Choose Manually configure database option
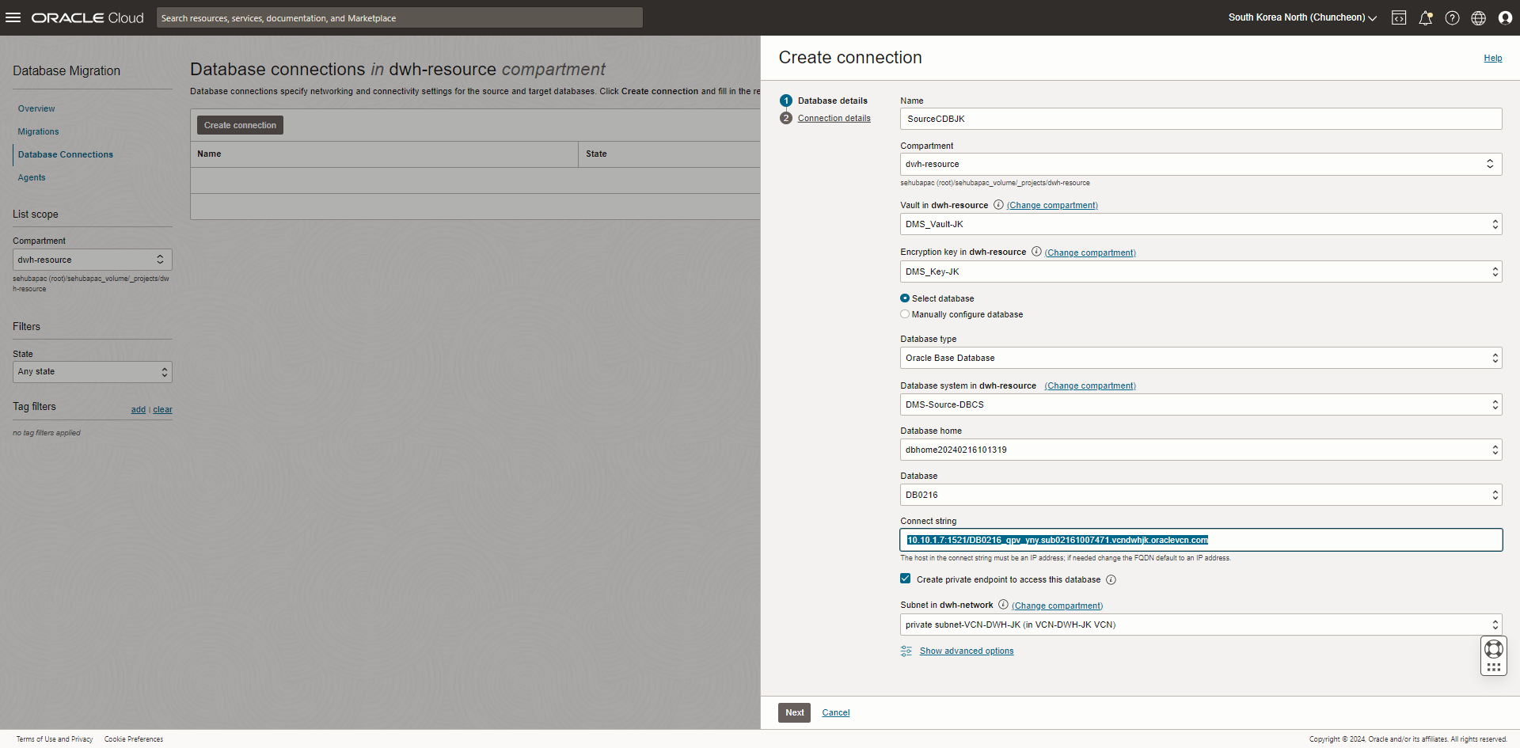 [905, 314]
